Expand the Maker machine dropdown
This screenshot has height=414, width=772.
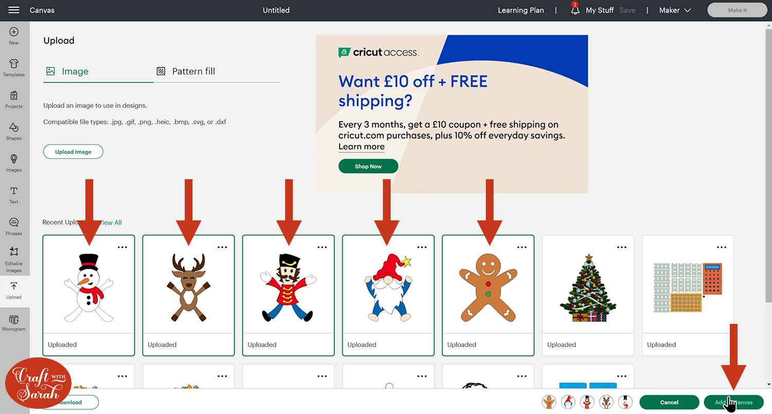pyautogui.click(x=675, y=10)
